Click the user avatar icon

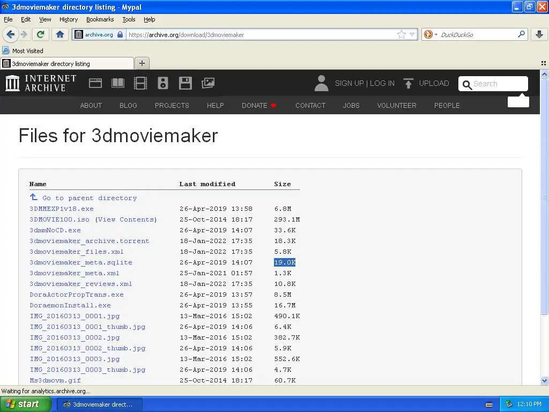322,83
